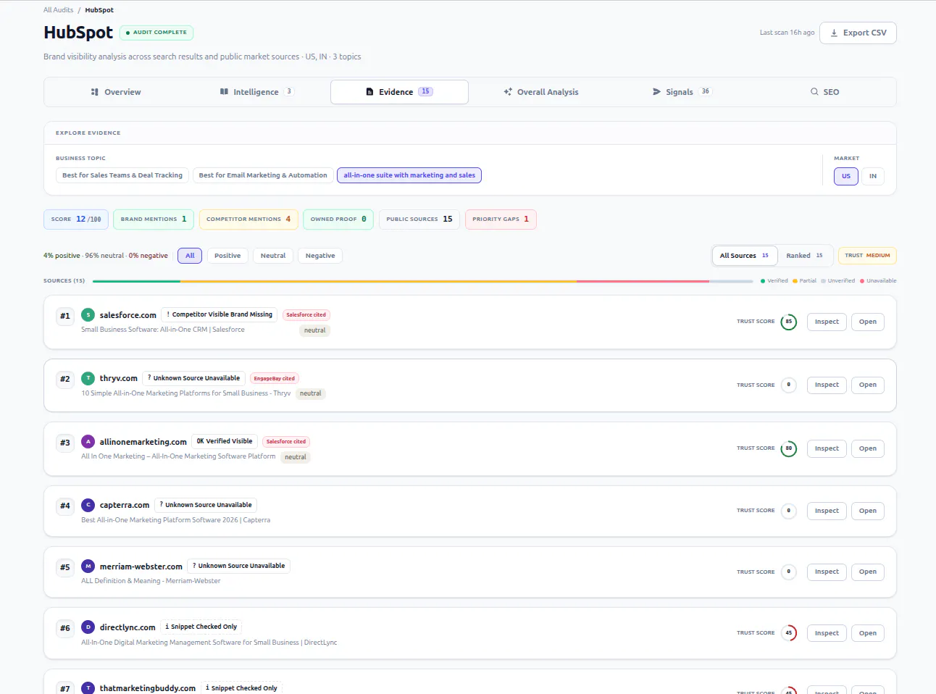
Task: Click the Export CSV button
Action: click(x=858, y=33)
